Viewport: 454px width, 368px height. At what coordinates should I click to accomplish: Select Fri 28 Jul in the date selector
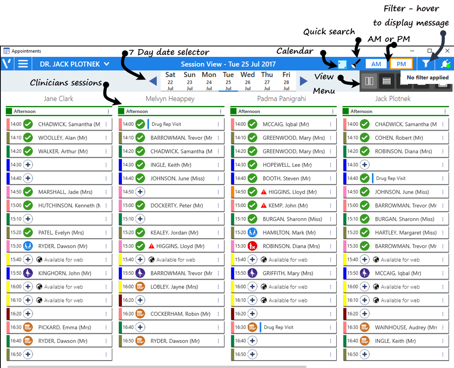click(x=286, y=81)
